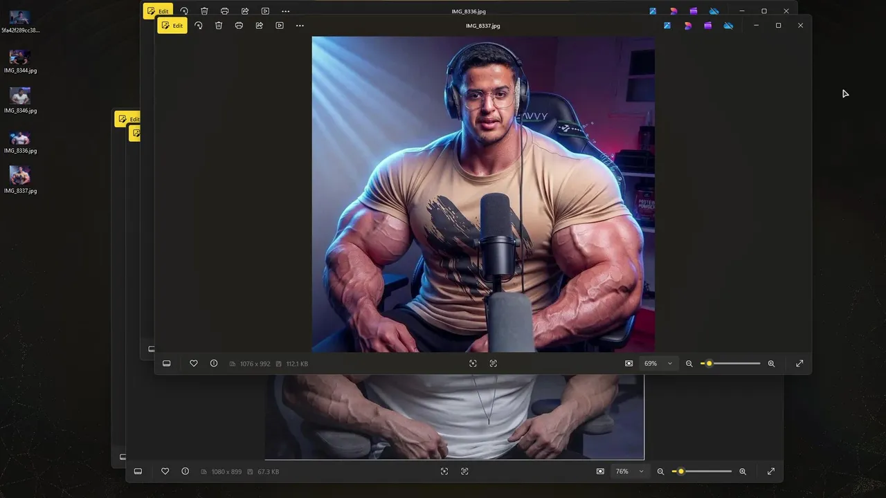The width and height of the screenshot is (886, 498).
Task: Click the zoom slider next to 69%
Action: pos(730,364)
